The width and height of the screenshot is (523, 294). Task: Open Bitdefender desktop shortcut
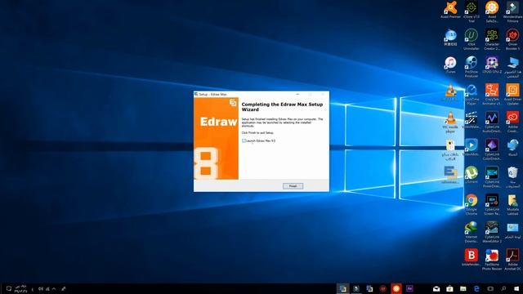[x=472, y=257]
